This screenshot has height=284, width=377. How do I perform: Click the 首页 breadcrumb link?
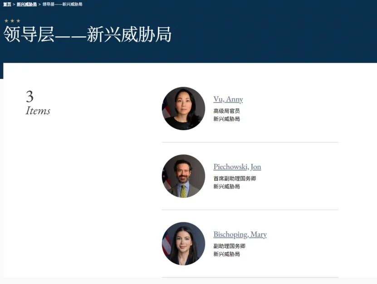7,4
